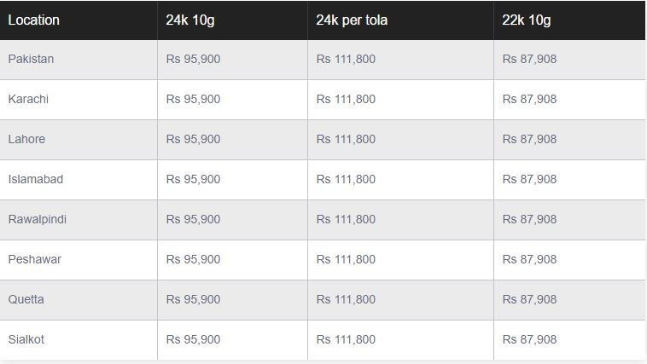Click the Location column header
647x364 pixels.
click(x=32, y=20)
